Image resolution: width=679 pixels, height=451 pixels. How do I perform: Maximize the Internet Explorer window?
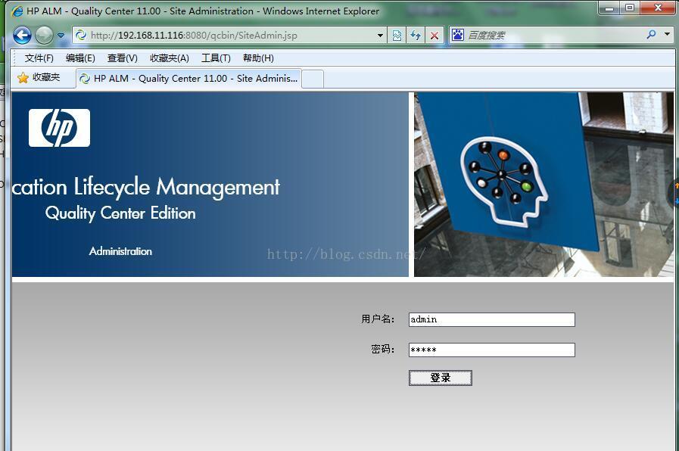tap(630, 8)
